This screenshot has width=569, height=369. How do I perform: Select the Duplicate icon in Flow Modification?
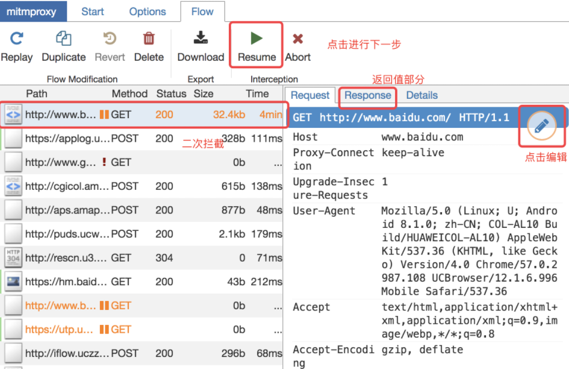point(63,37)
